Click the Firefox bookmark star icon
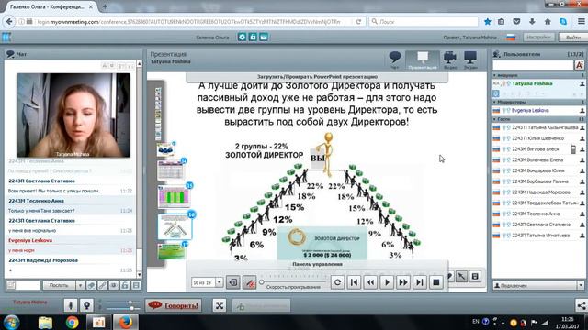 [488, 22]
